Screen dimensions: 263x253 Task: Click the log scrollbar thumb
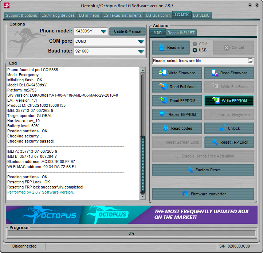142,164
